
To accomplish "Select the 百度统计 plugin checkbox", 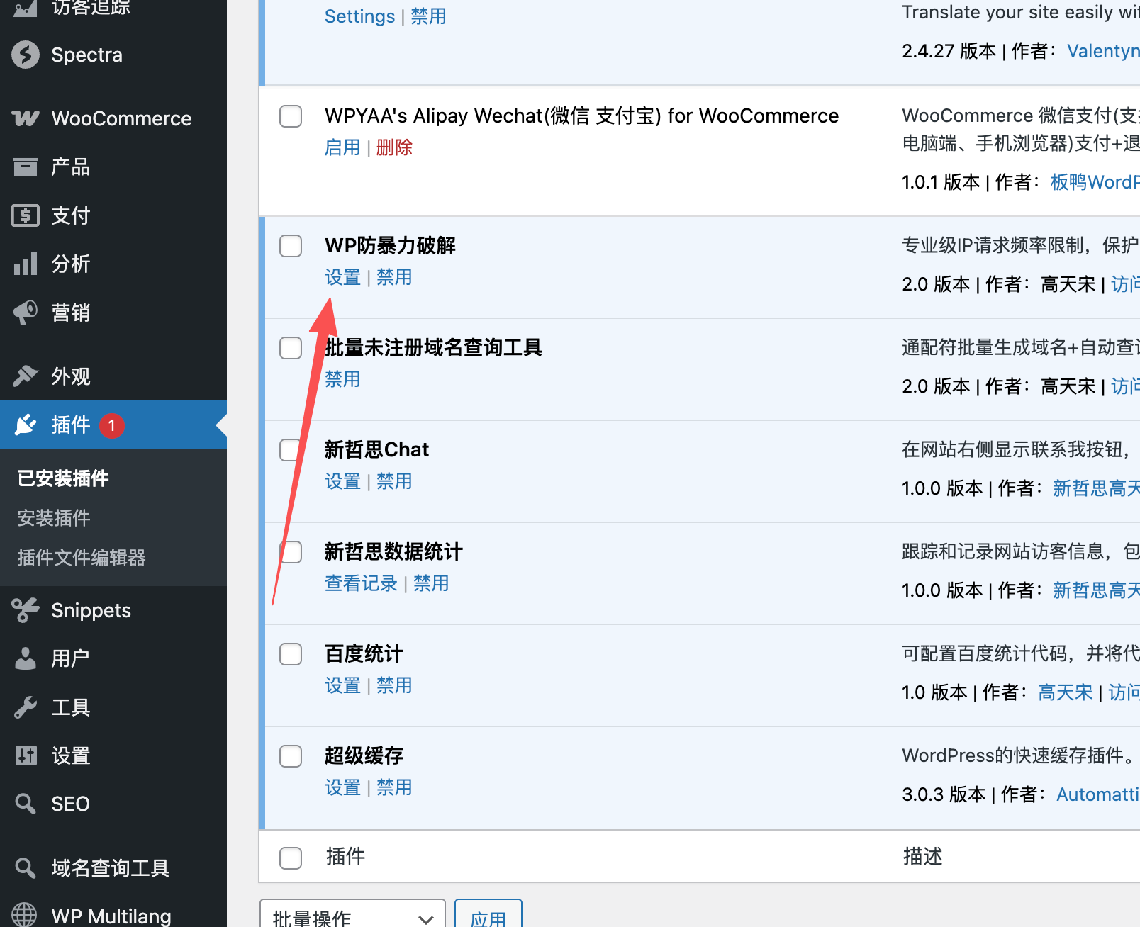I will [291, 654].
